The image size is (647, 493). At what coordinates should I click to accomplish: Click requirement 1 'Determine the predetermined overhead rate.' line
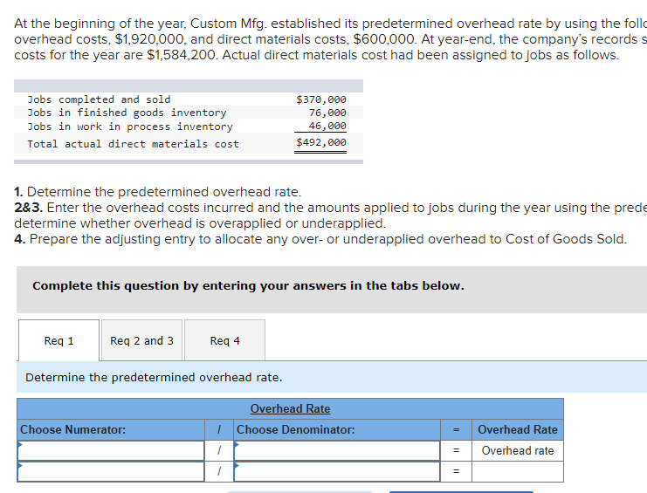[x=158, y=192]
